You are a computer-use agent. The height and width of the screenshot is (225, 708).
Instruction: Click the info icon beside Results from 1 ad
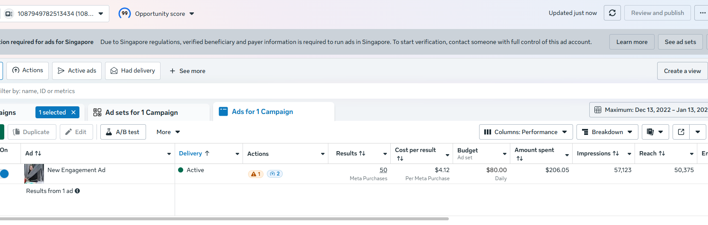(77, 191)
